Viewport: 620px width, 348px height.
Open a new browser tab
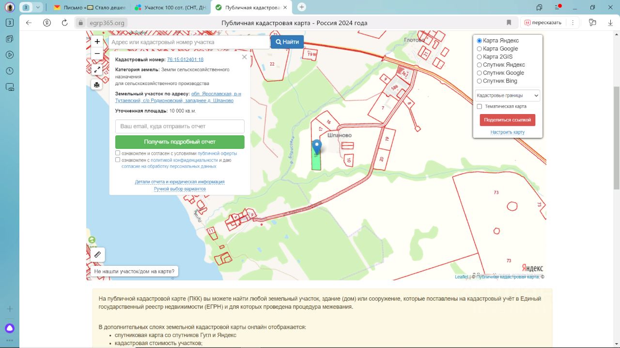[302, 7]
